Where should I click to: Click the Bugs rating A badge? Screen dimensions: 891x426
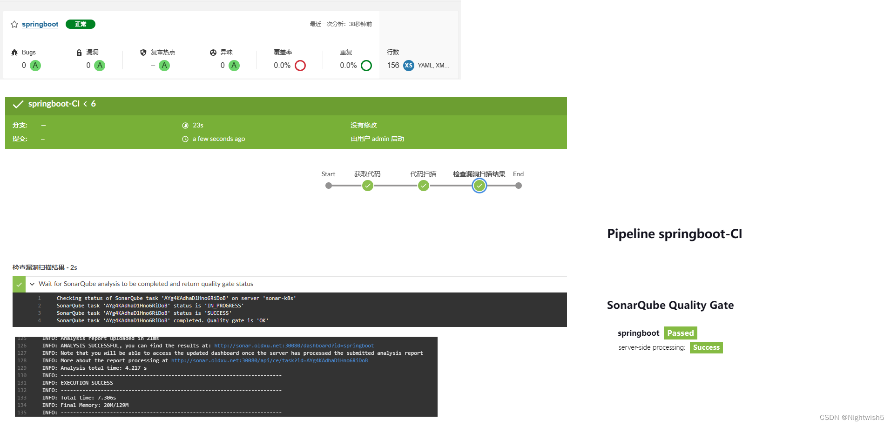tap(35, 66)
